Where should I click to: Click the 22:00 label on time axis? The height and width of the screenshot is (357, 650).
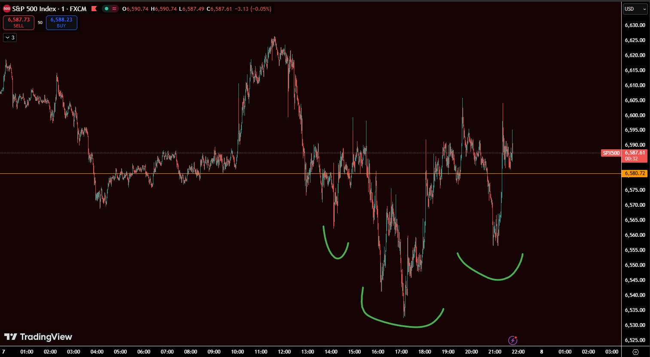pyautogui.click(x=518, y=352)
